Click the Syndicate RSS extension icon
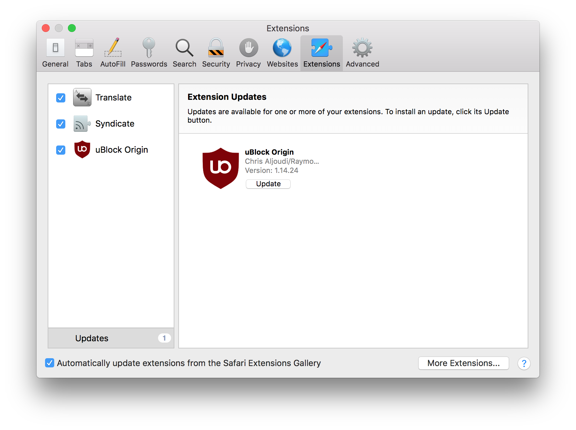This screenshot has width=576, height=430. [x=82, y=124]
